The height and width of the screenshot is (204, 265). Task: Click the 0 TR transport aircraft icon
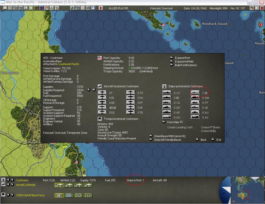click(x=131, y=93)
